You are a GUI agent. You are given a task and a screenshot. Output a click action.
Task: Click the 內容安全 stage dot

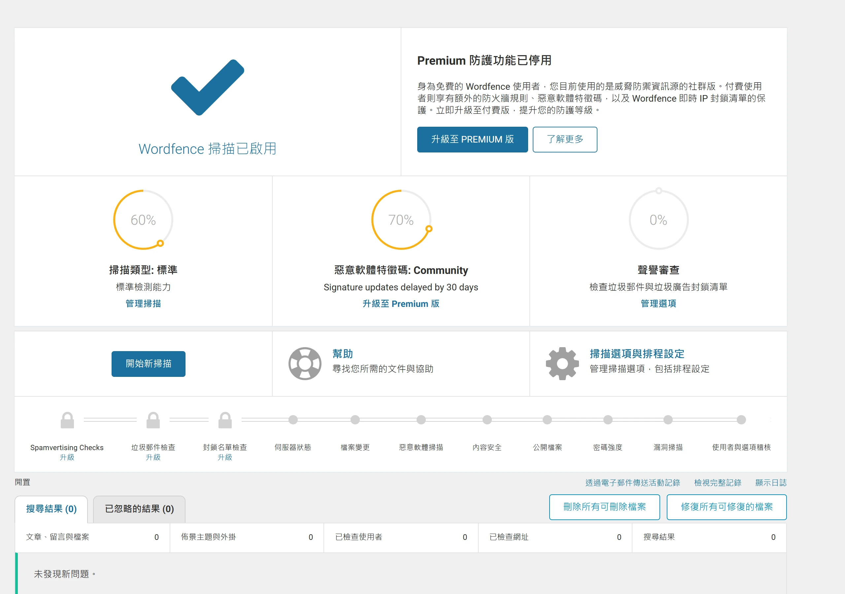coord(487,419)
